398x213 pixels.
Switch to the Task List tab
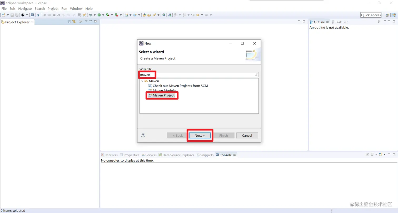click(x=340, y=22)
